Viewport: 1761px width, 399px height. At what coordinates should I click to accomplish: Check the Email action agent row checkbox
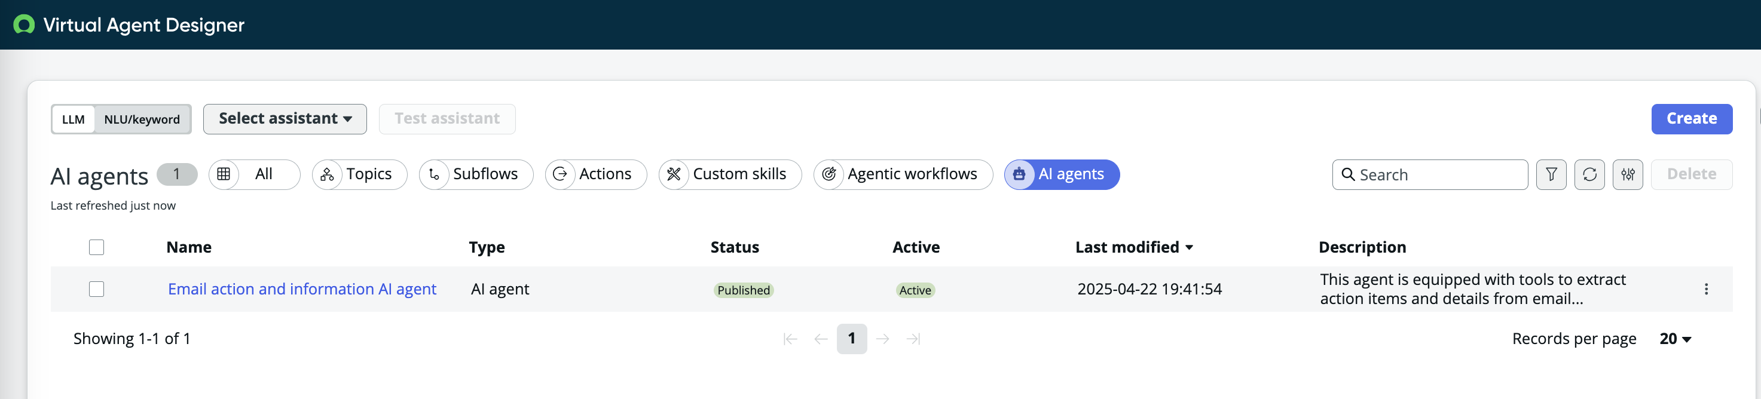pyautogui.click(x=96, y=289)
